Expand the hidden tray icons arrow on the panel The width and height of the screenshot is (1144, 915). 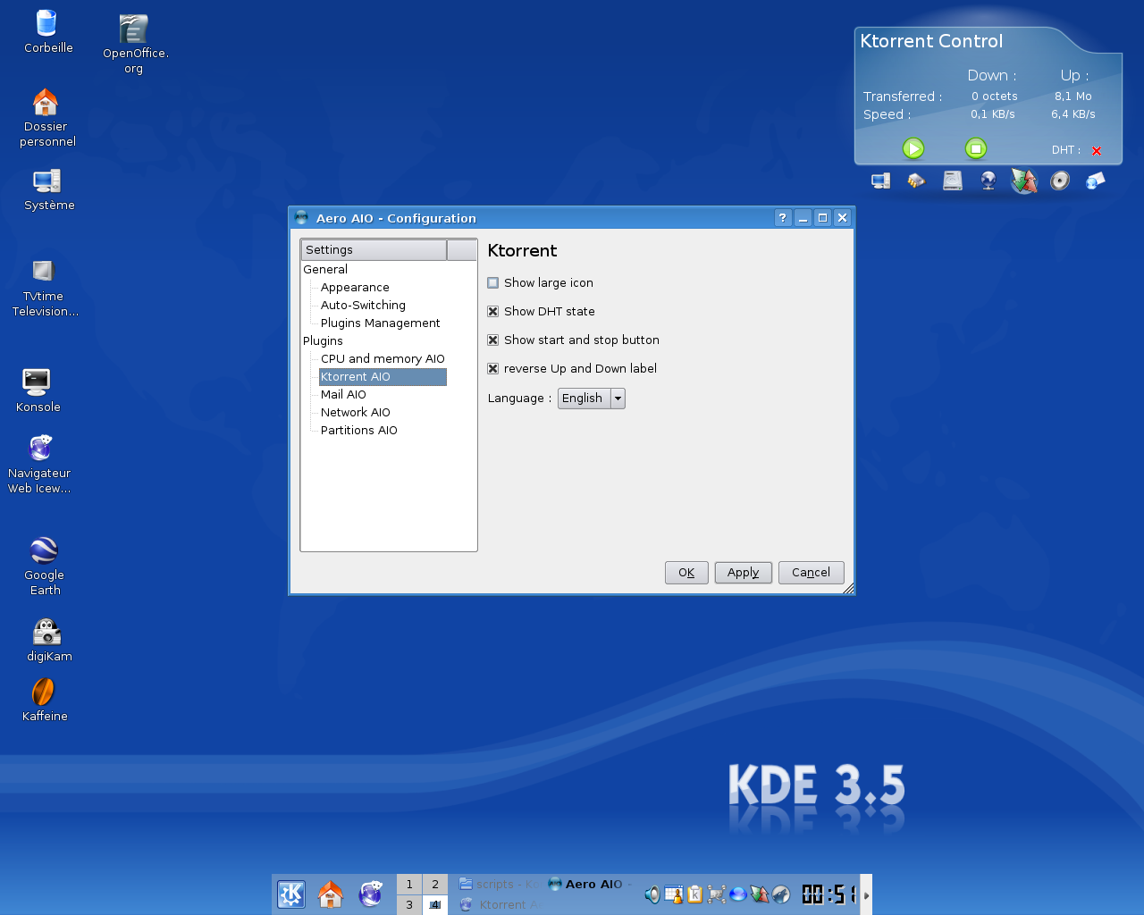[x=866, y=894]
